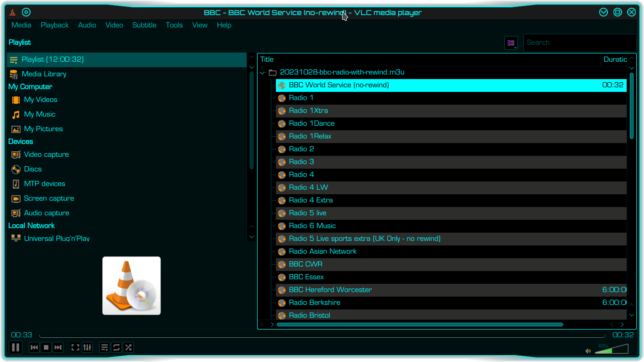Select Radio 6 Music entry
Screen dimensions: 644x362
tap(451, 226)
